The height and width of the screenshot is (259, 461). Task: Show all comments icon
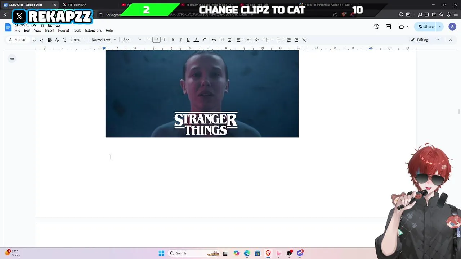pyautogui.click(x=389, y=27)
